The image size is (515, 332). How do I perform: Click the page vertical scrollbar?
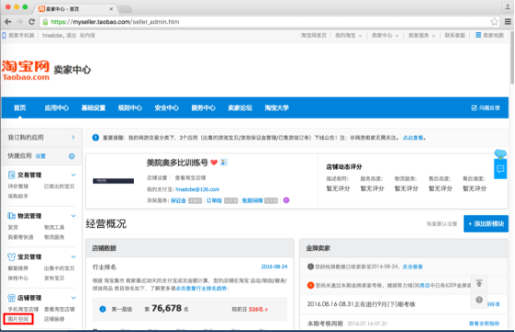(x=512, y=59)
